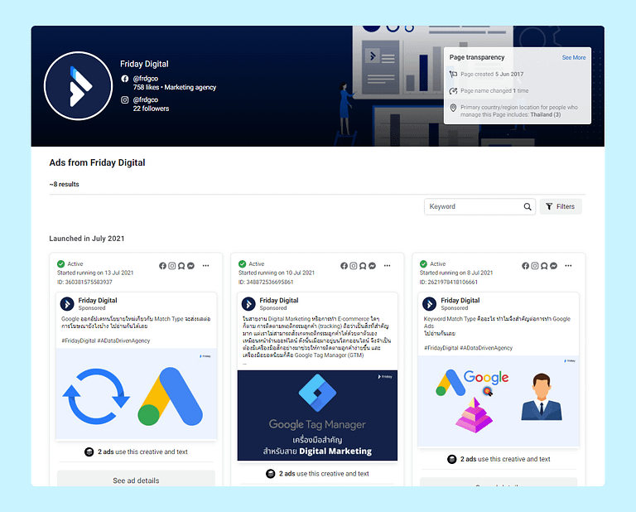Click green Active checkmark on 13 Jul ad

(60, 263)
